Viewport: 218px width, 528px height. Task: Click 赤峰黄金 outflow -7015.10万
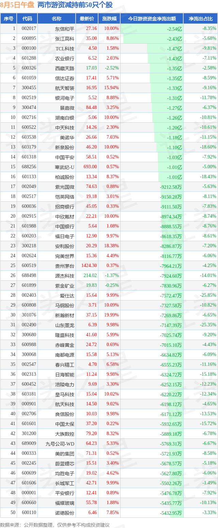(171, 345)
